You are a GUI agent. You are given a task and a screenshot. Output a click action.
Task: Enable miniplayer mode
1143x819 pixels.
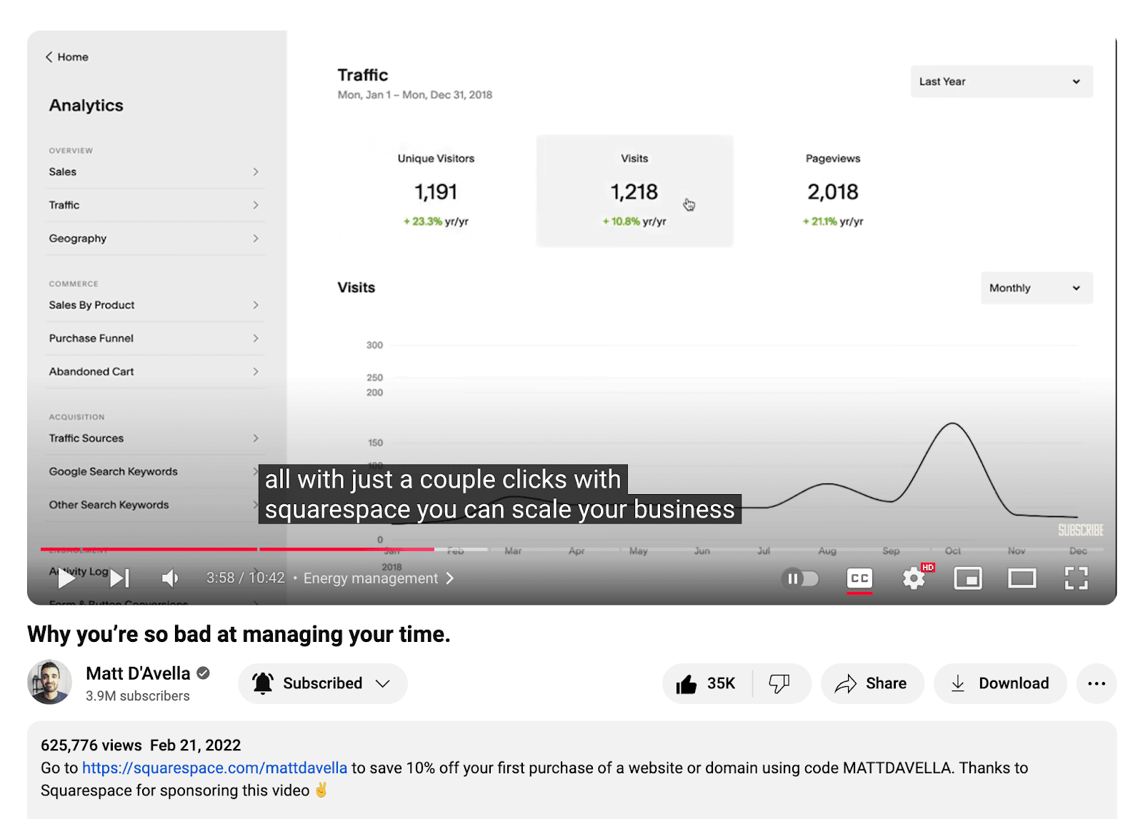click(968, 578)
